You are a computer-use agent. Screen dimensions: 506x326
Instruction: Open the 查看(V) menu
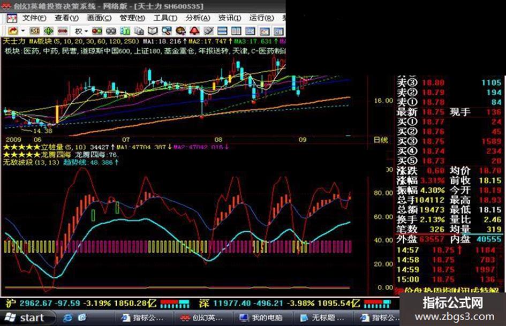click(x=66, y=18)
